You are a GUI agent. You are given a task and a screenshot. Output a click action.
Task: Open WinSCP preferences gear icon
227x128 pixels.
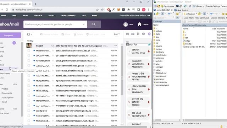coord(190,6)
